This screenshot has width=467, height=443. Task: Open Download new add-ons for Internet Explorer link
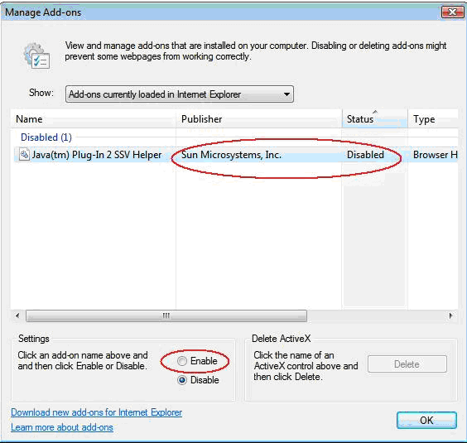pyautogui.click(x=97, y=412)
